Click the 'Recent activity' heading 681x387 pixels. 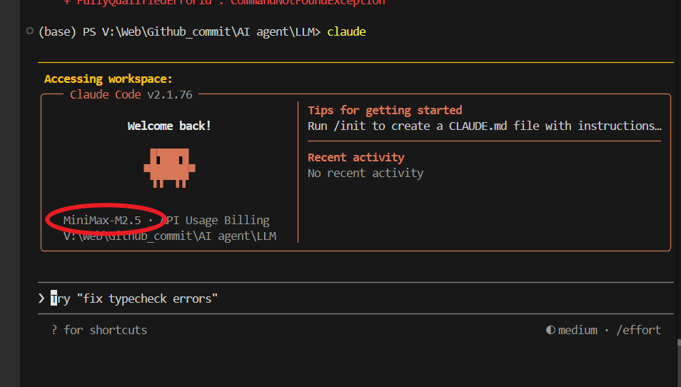point(356,157)
